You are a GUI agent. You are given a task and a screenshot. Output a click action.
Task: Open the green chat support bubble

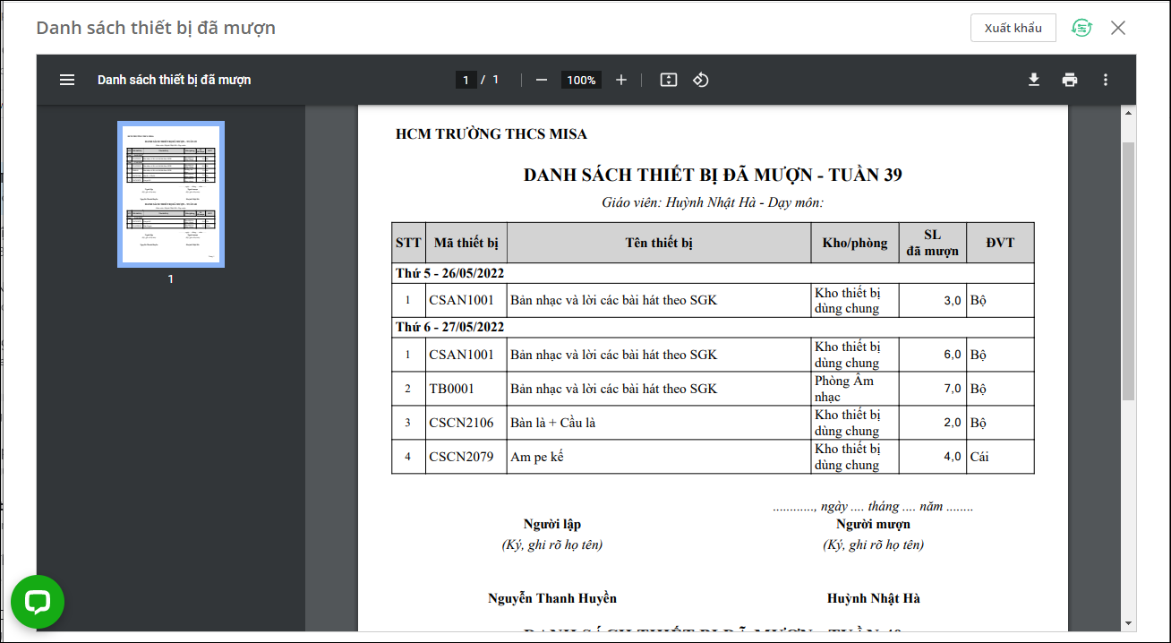[x=38, y=602]
